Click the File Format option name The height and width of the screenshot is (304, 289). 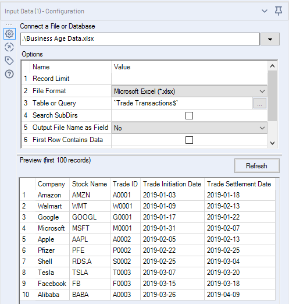tap(49, 91)
